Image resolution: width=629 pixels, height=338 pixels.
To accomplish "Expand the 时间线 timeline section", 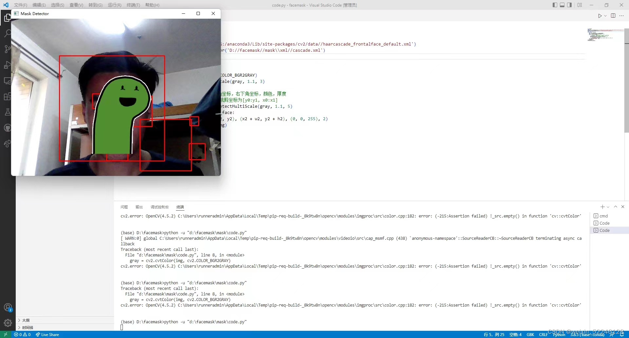I will (x=65, y=328).
